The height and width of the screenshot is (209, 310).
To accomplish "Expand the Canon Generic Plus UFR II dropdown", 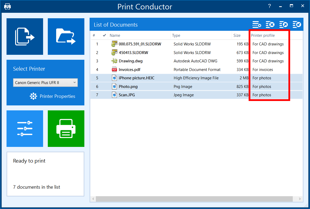I will (45, 83).
